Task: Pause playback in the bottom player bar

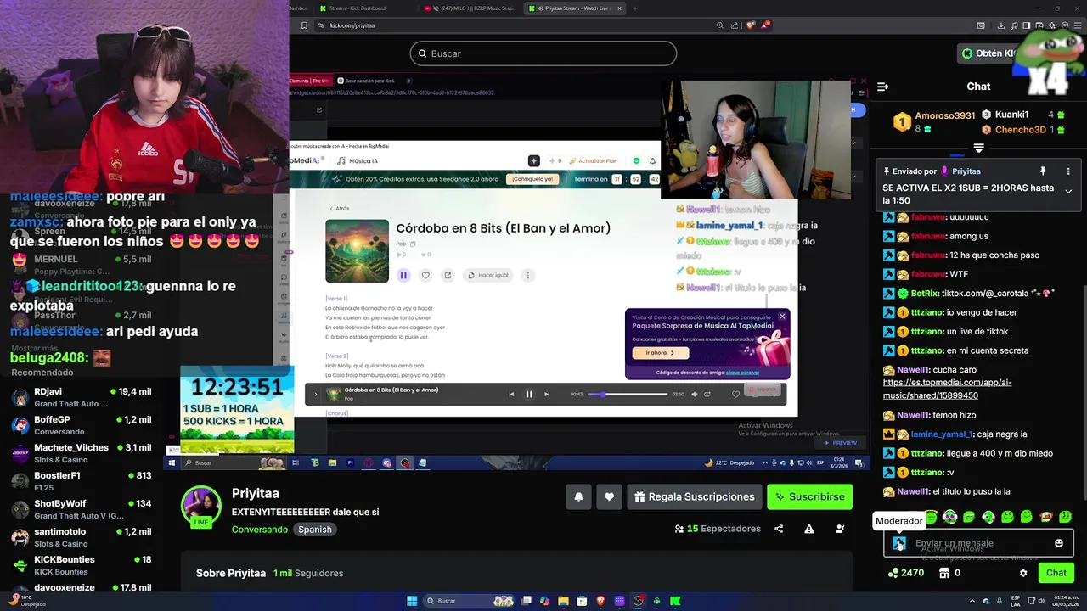Action: point(529,394)
